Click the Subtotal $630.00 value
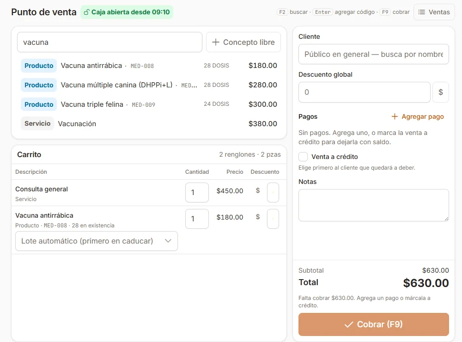The height and width of the screenshot is (342, 462). point(436,270)
